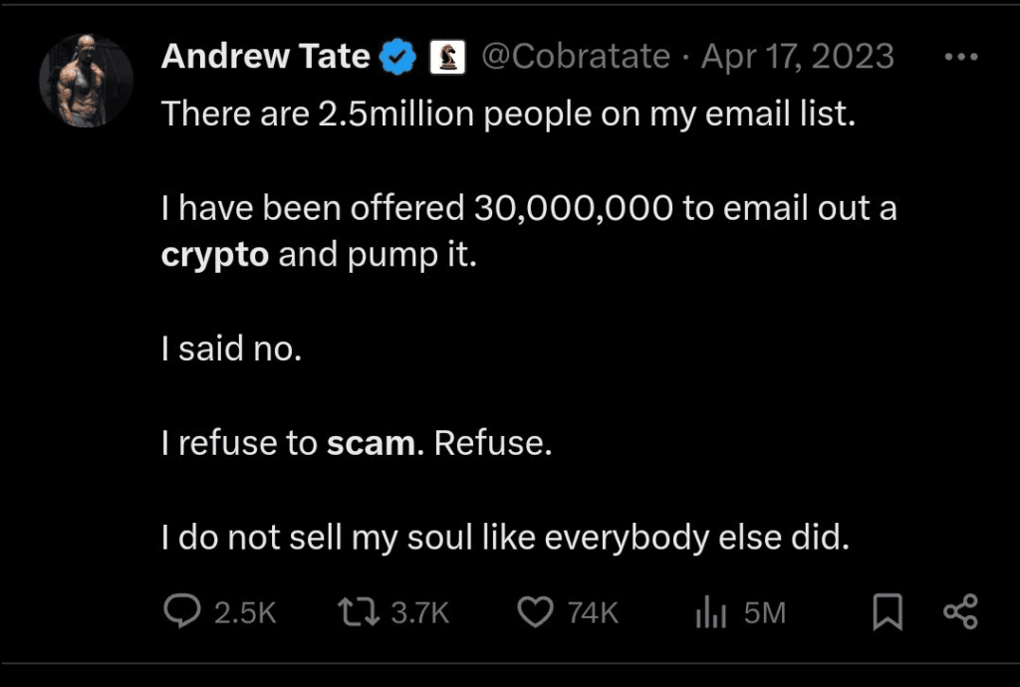The height and width of the screenshot is (687, 1020).
Task: Click the blue verified checkmark badge
Action: tap(399, 58)
